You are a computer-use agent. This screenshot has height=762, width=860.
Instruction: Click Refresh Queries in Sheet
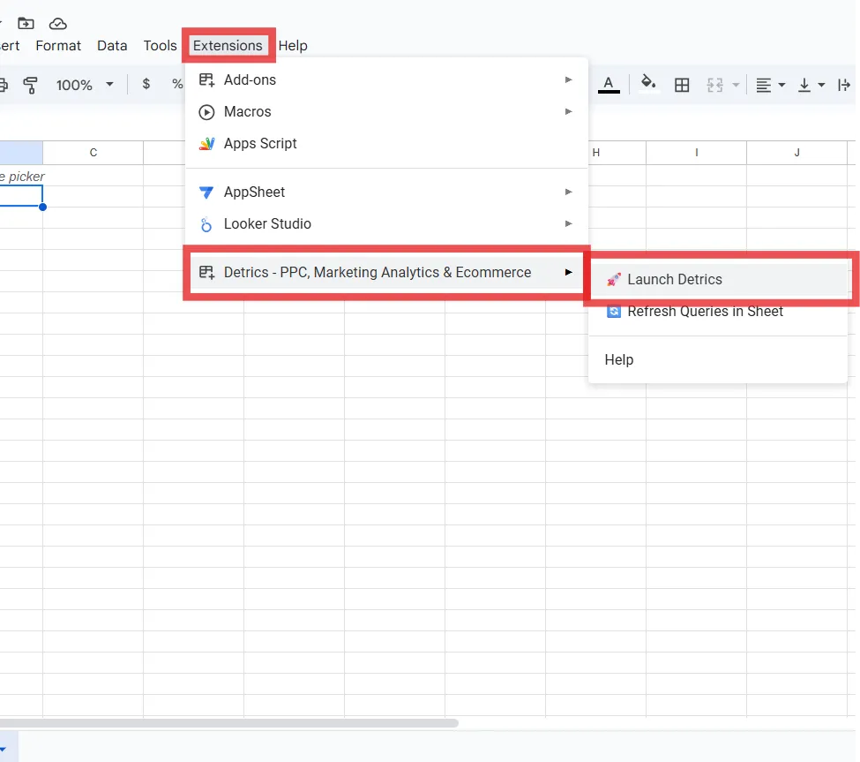(705, 312)
